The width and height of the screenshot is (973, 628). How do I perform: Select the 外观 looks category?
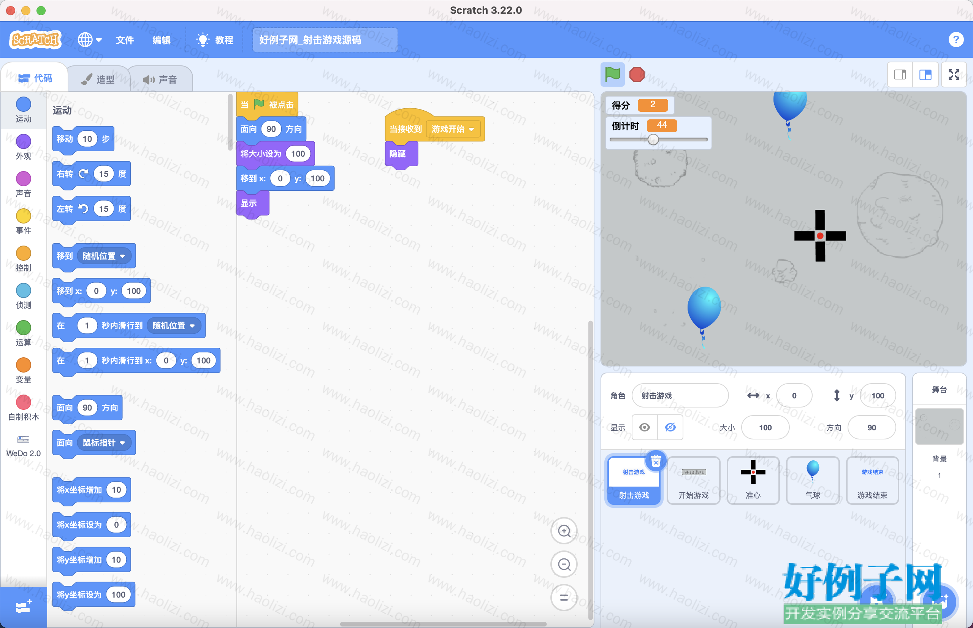23,147
